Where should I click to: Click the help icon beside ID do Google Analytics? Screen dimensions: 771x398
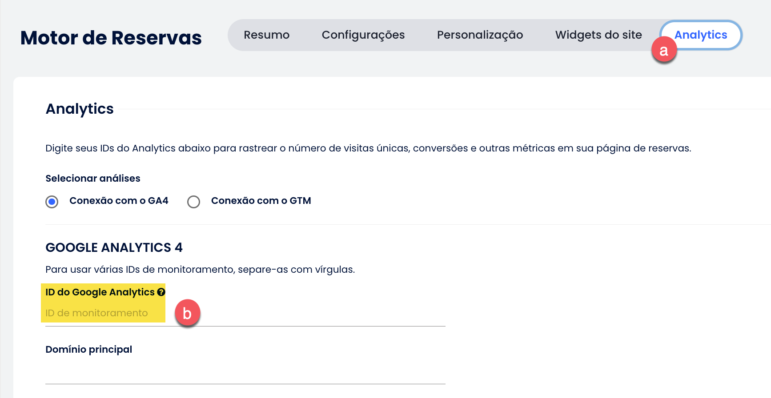click(x=161, y=292)
